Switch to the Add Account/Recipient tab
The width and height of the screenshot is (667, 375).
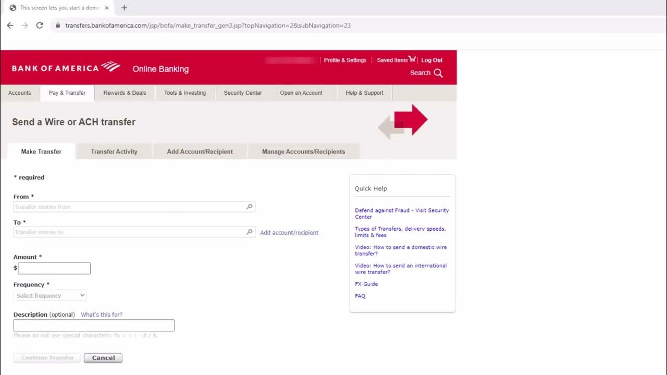[200, 152]
